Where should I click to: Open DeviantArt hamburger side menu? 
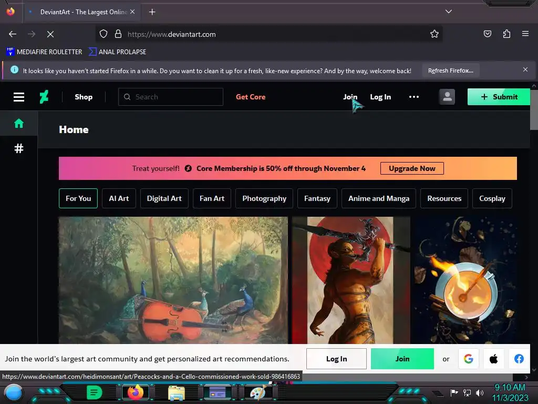tap(19, 97)
